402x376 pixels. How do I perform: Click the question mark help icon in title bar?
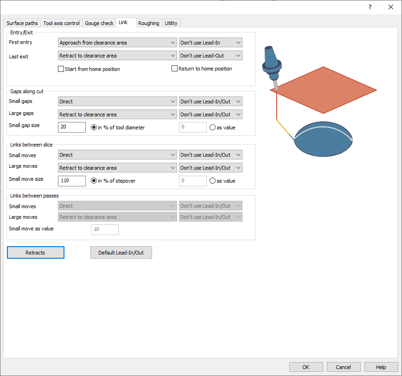[370, 7]
